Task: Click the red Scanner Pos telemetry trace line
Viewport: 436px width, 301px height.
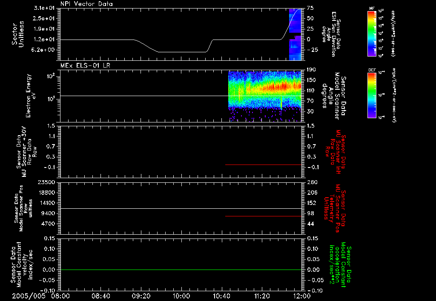Action: 263,216
